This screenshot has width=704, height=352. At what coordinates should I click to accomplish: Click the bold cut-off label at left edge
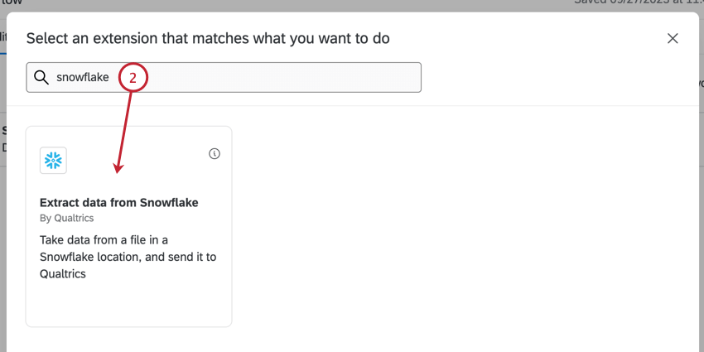coord(3,131)
